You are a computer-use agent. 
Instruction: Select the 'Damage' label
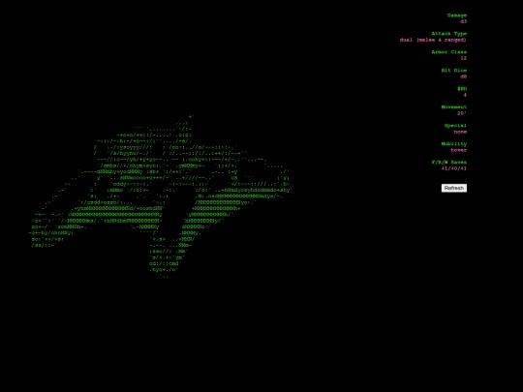click(457, 15)
